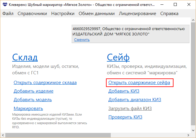Open the Обмен данными menu
Viewport: 196px width, 138px height.
click(97, 14)
